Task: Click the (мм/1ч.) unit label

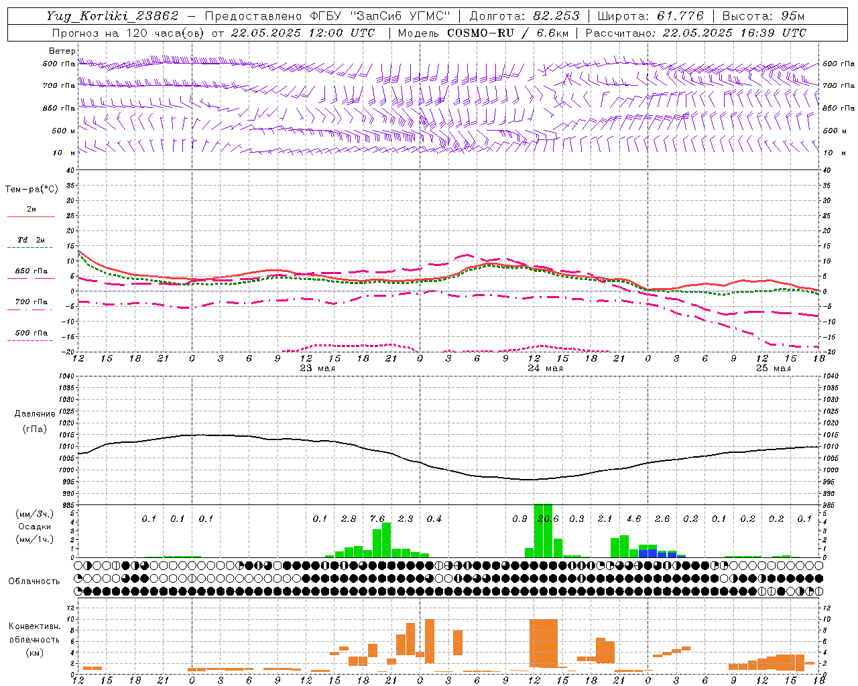Action: coord(35,539)
